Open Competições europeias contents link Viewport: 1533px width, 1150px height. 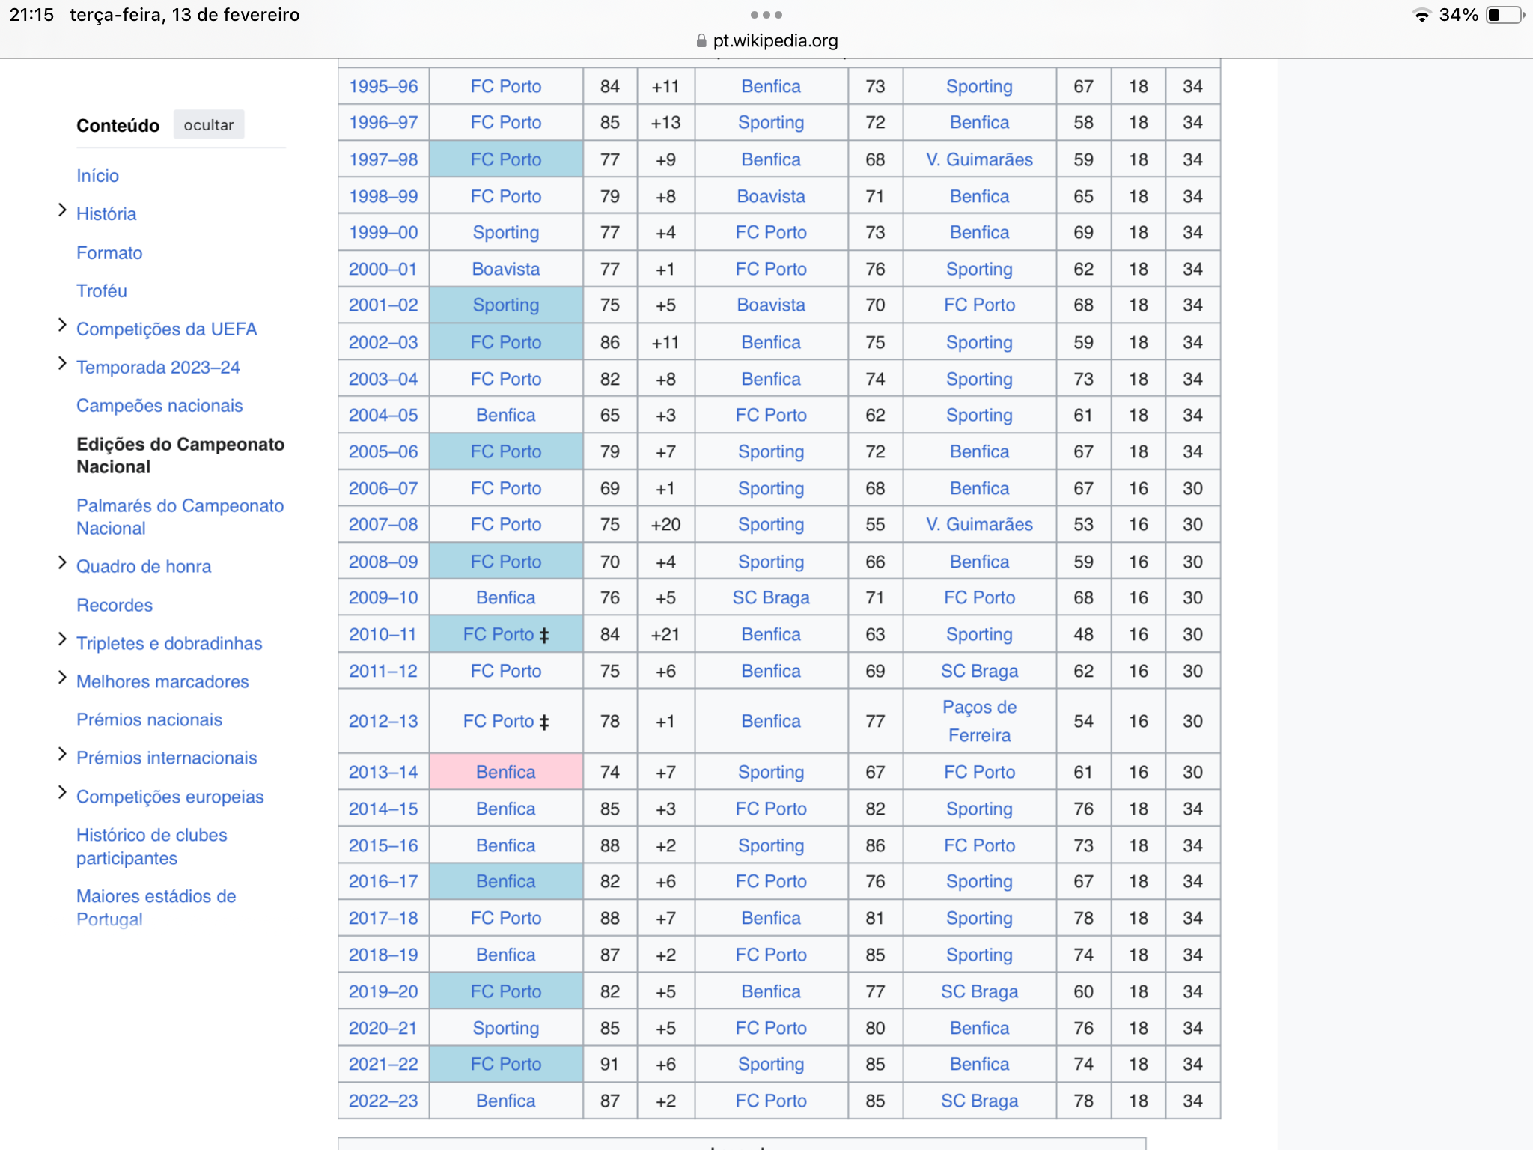point(170,797)
